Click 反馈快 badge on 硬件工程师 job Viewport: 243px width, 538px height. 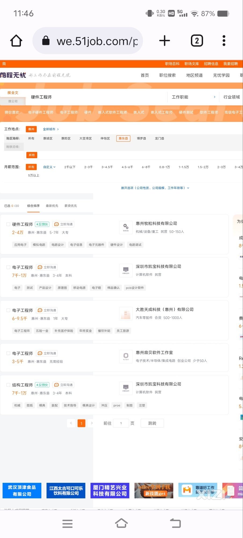[x=42, y=224]
